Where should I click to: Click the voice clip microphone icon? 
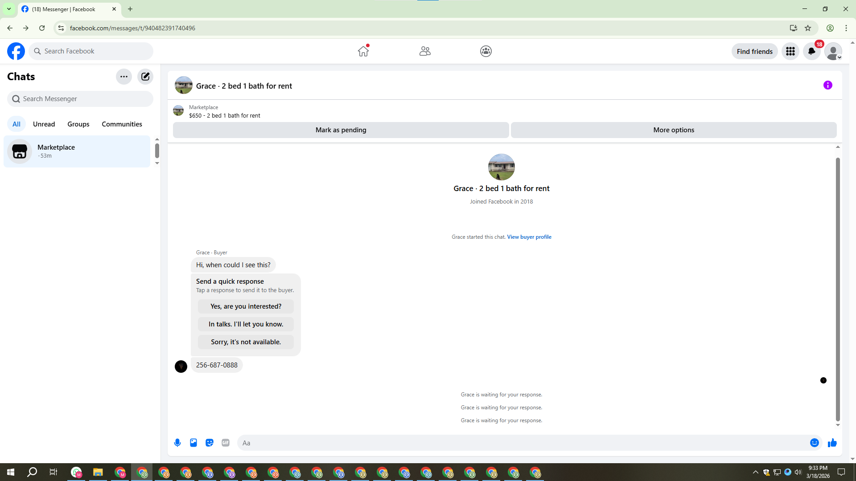(x=177, y=443)
